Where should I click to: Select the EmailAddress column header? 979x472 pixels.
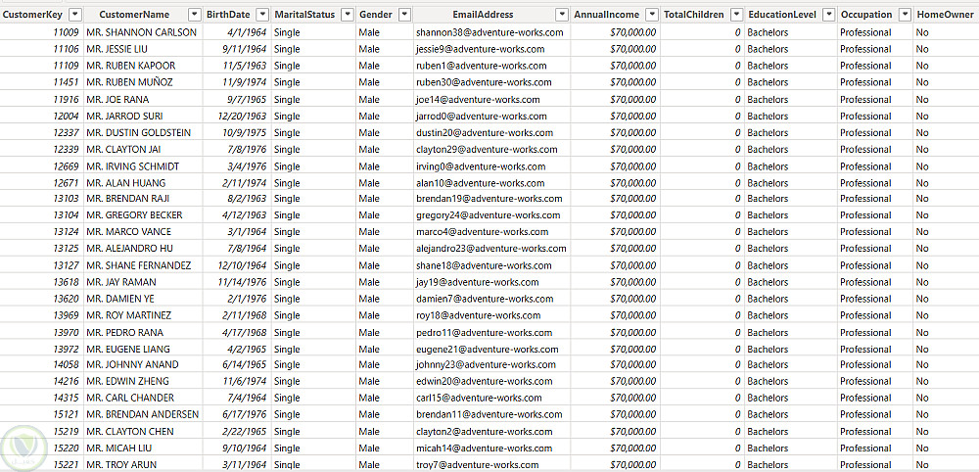(x=484, y=15)
